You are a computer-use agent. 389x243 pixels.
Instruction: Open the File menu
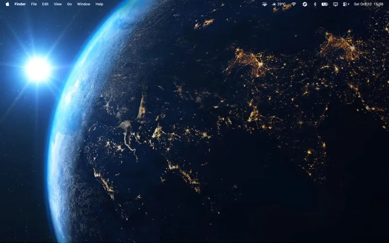pyautogui.click(x=34, y=4)
